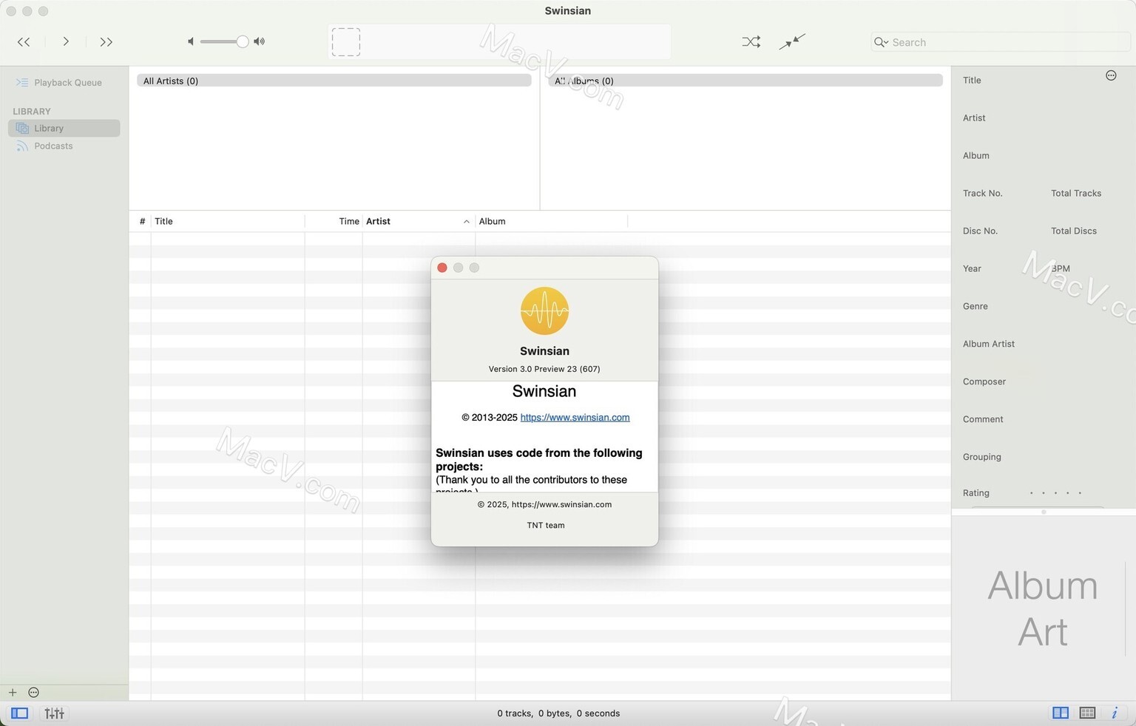Mute using the low-volume speaker icon
Viewport: 1136px width, 726px height.
[191, 41]
